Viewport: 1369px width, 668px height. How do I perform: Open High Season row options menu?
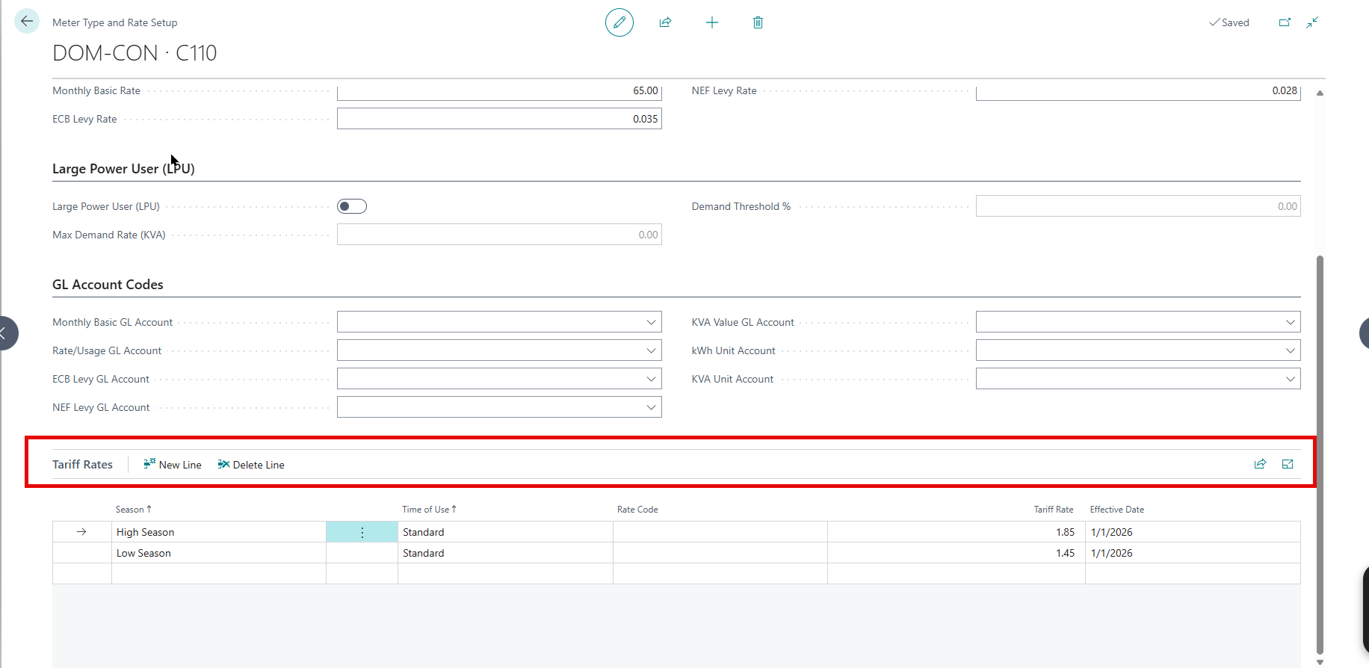(x=362, y=532)
